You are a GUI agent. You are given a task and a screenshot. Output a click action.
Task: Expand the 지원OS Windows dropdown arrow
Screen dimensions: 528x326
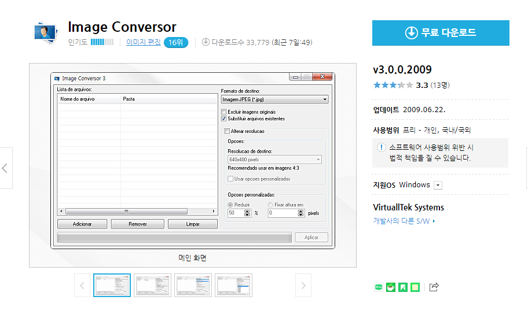pos(438,185)
